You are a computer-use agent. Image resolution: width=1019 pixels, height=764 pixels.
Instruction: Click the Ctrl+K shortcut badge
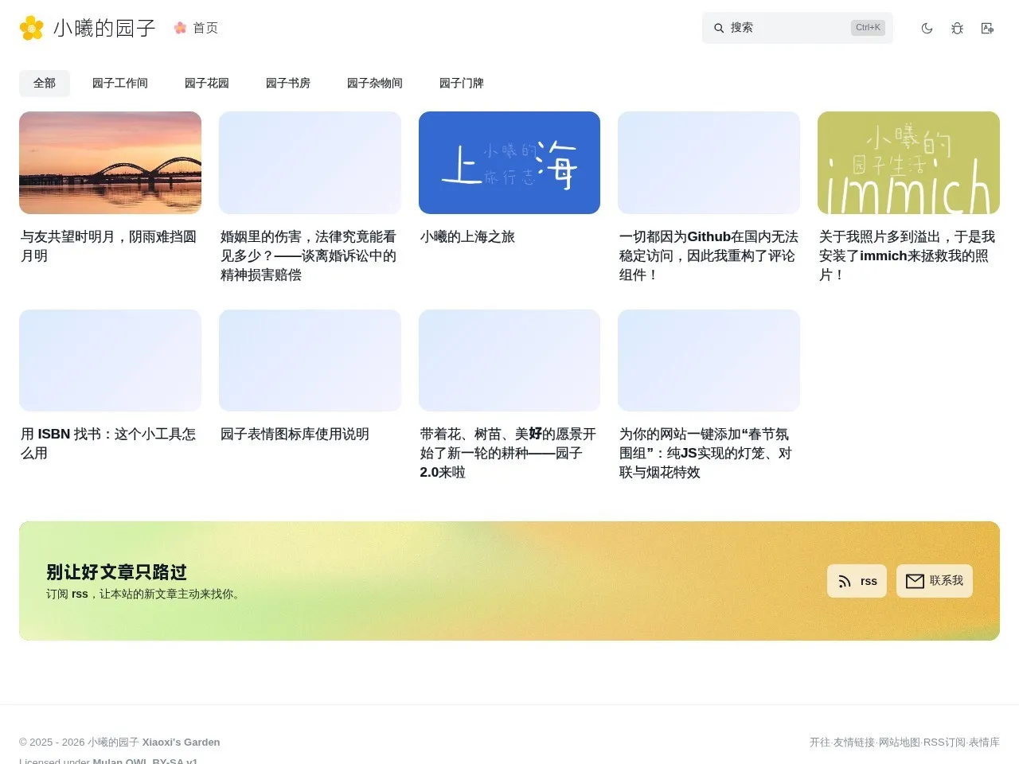[x=868, y=28]
